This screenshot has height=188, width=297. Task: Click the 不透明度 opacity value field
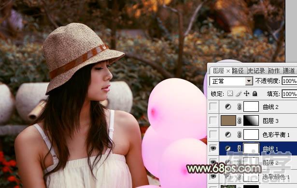pos(289,81)
